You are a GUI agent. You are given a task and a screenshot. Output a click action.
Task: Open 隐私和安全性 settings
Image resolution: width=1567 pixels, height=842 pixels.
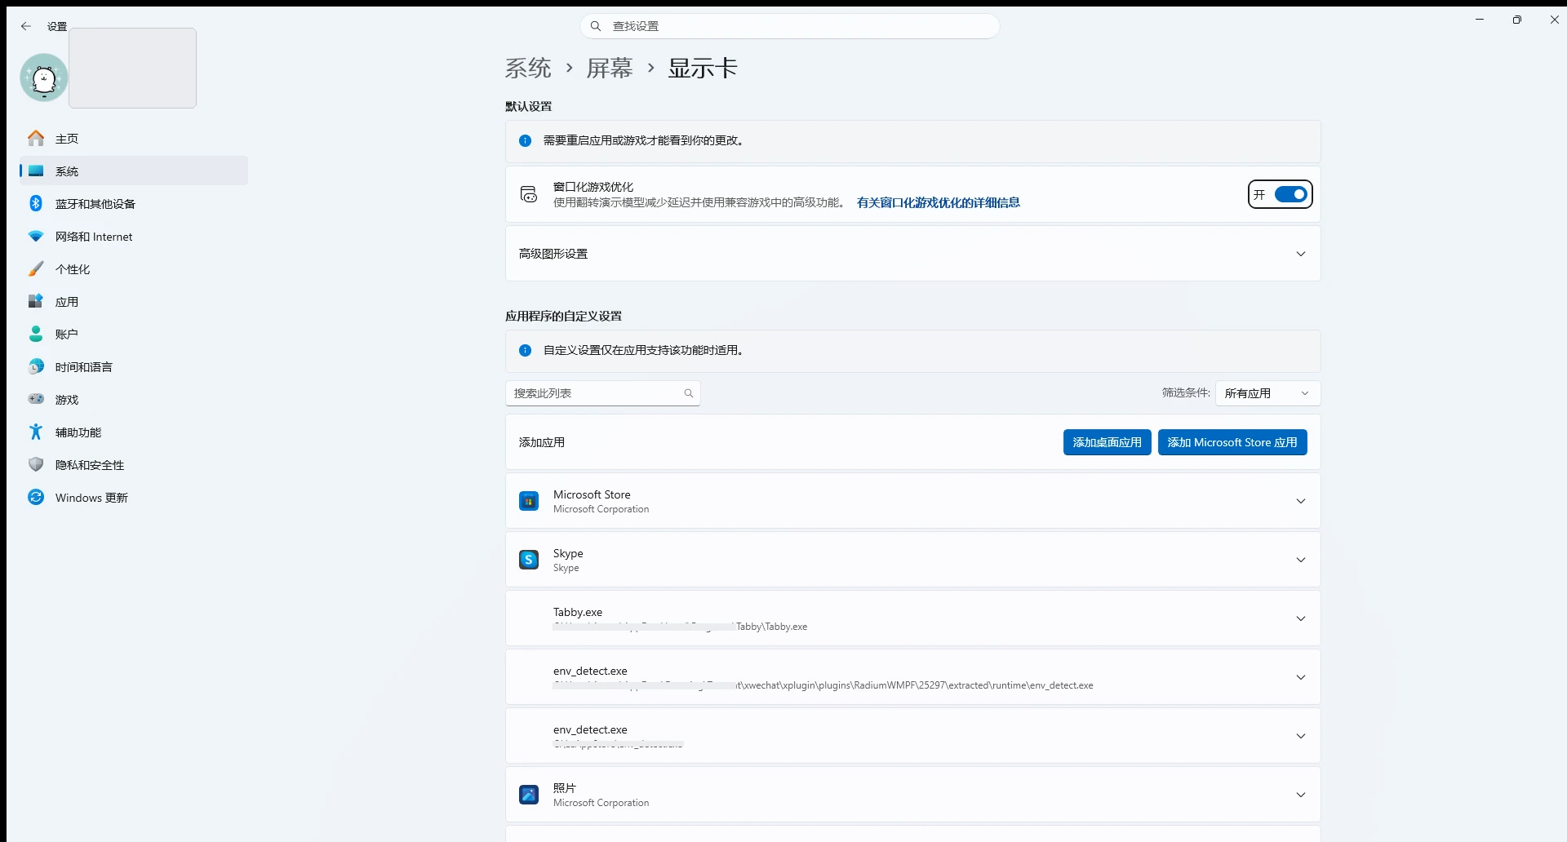tap(134, 465)
